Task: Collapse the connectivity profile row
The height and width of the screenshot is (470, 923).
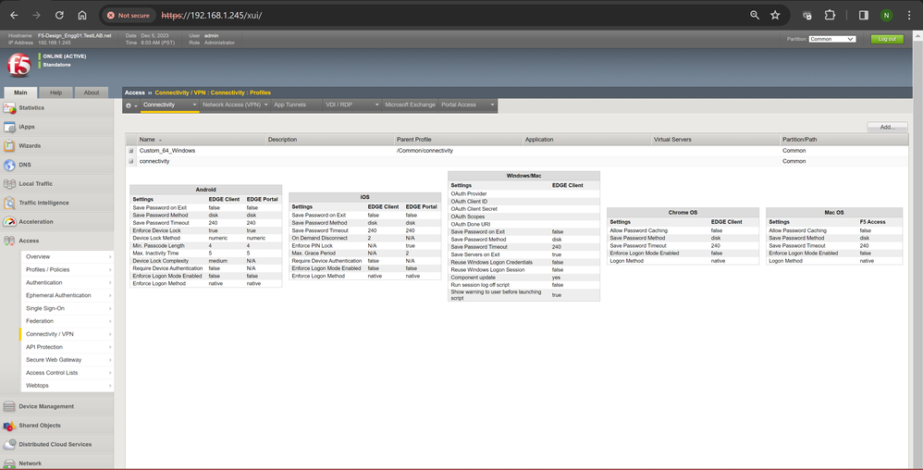Action: coord(131,161)
